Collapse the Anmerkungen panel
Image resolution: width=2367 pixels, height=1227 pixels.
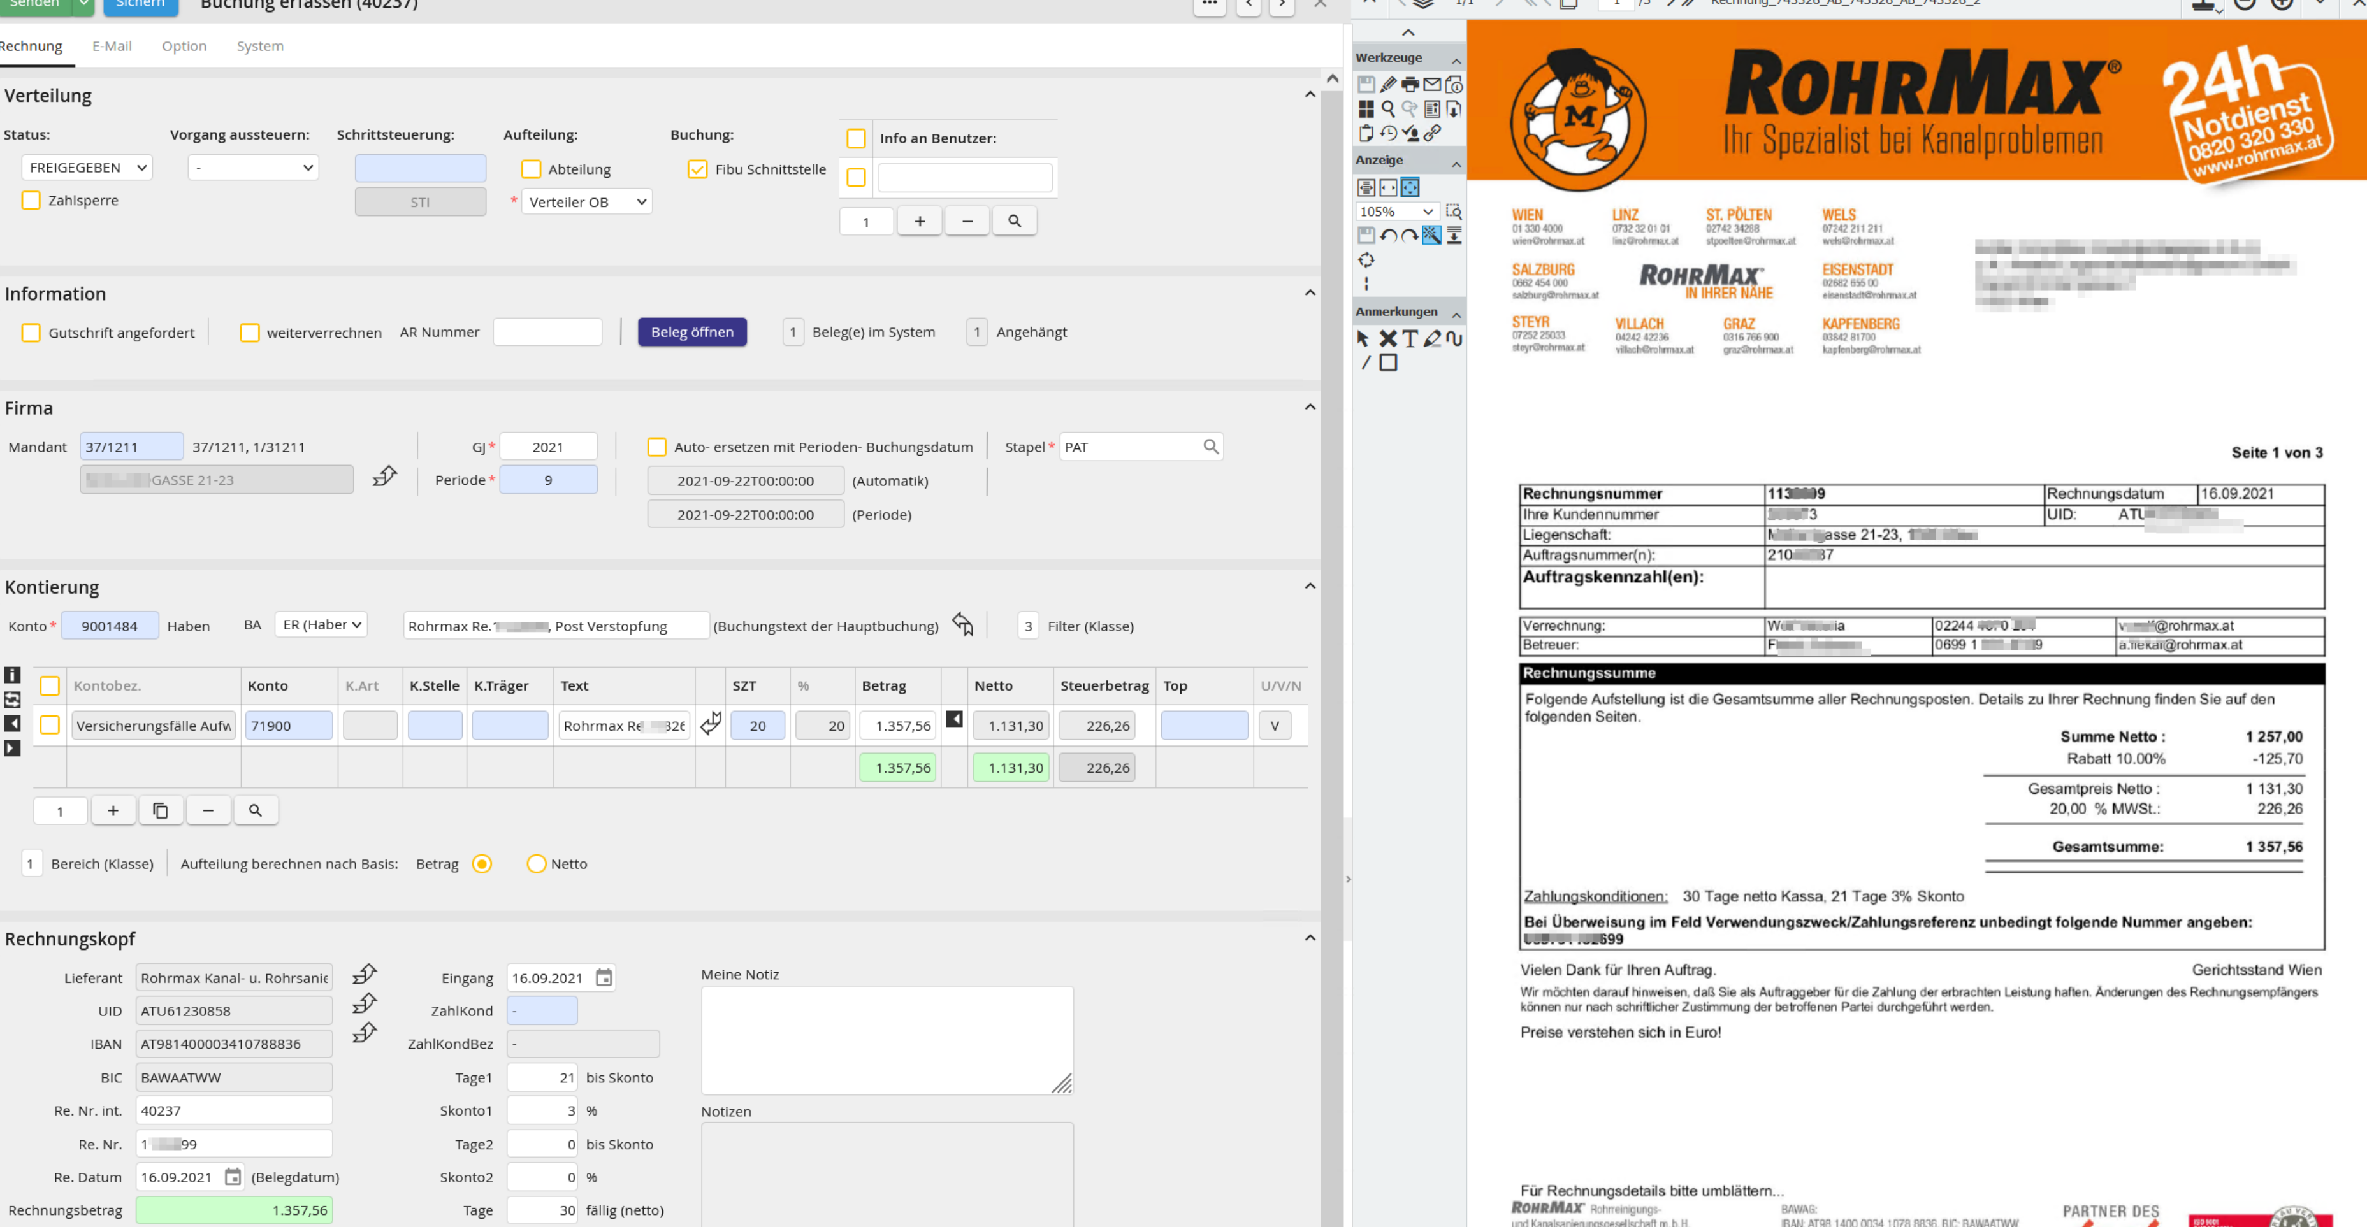click(x=1456, y=315)
